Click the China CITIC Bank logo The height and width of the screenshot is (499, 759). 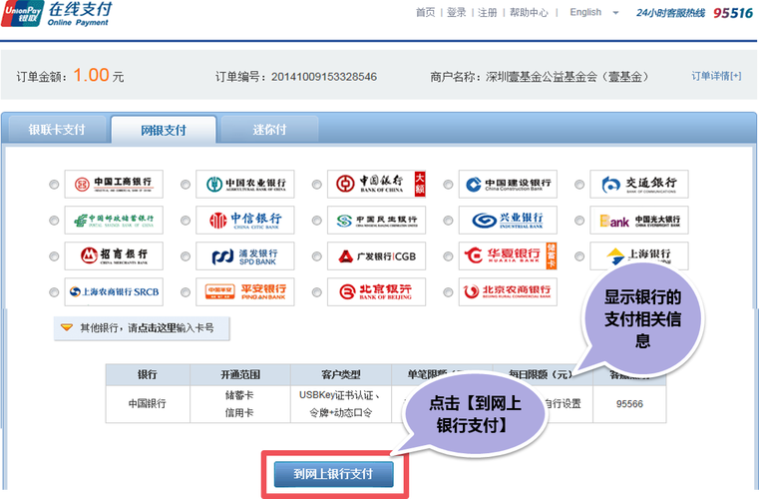click(245, 220)
